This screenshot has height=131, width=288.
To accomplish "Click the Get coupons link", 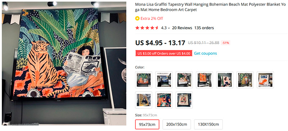I will coord(206,53).
